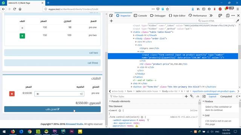The width and height of the screenshot is (241, 135).
Task: Toggle the .cls class panel
Action: coord(198,96)
